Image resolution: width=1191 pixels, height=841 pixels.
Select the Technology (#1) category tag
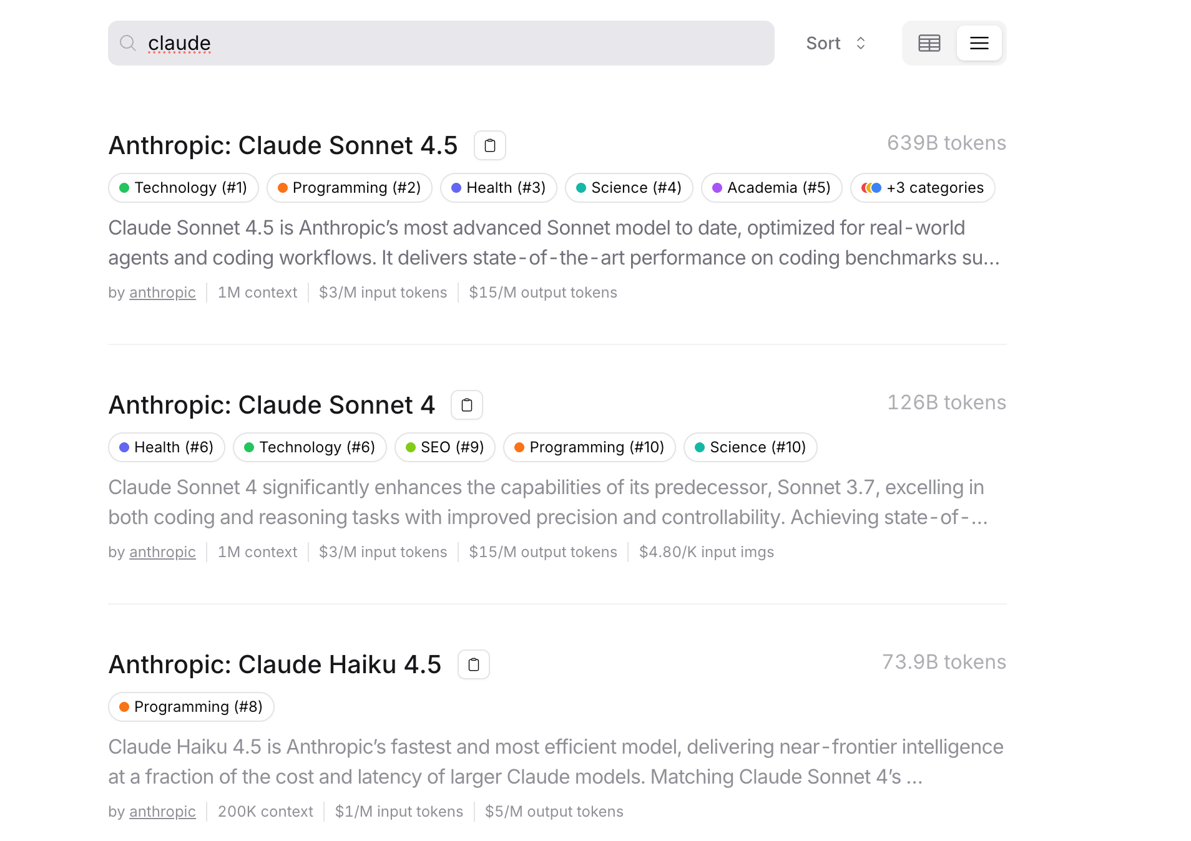(x=184, y=188)
